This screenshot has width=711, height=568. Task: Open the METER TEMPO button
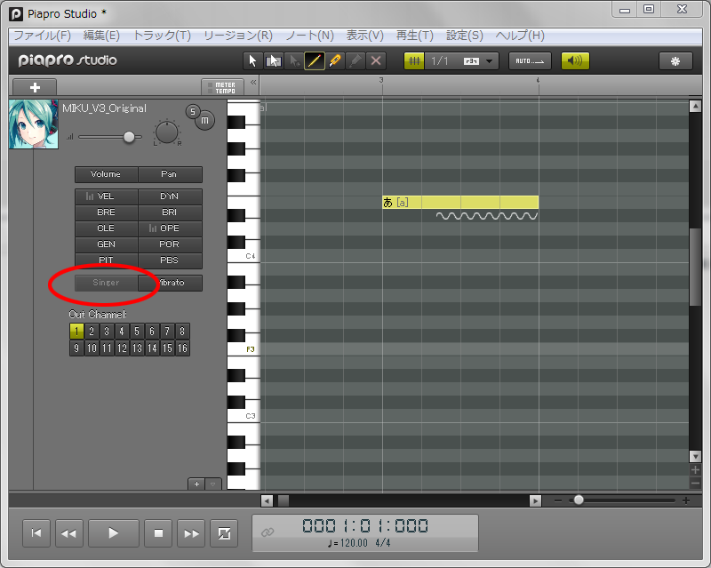point(222,88)
